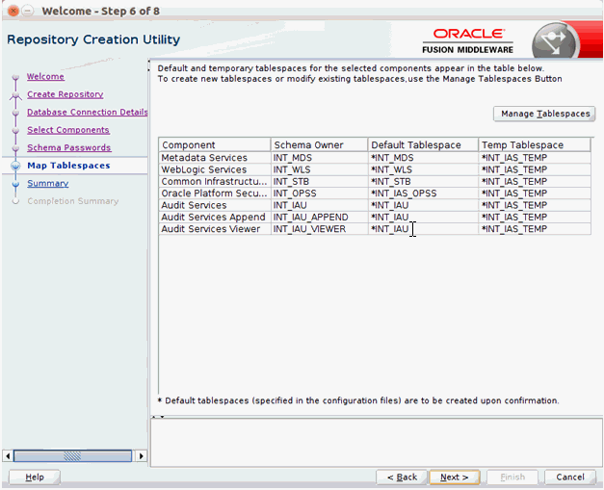Open temp tablespace for Metadata Services
Screen dimensions: 604x490
535,158
